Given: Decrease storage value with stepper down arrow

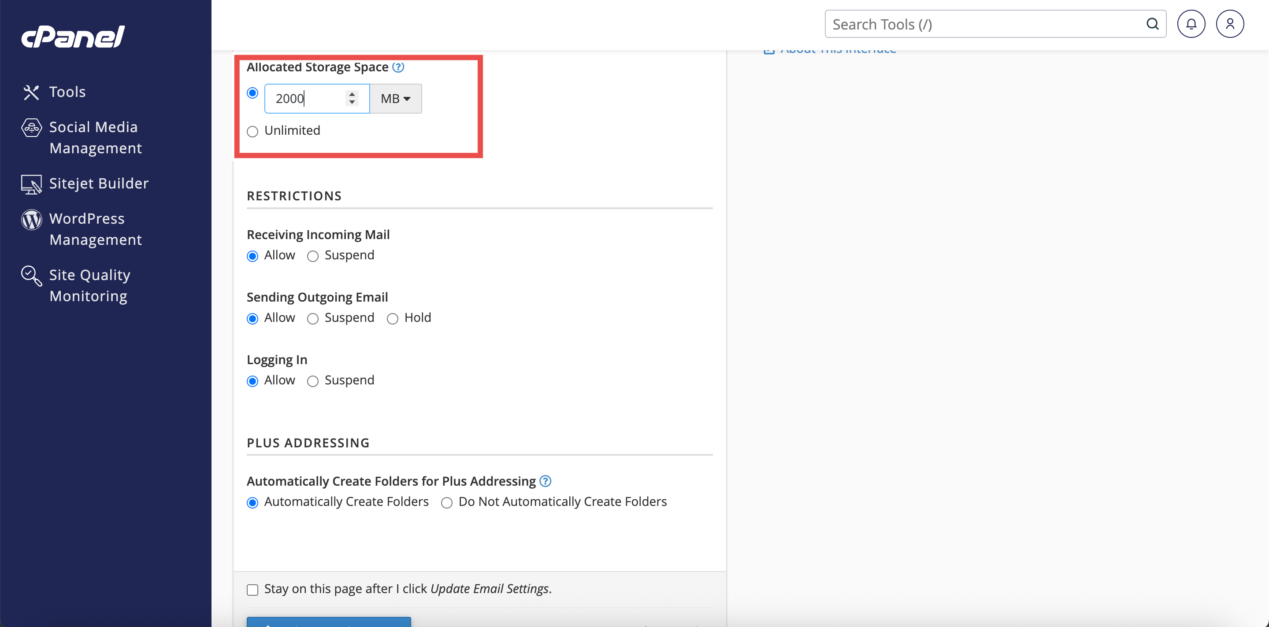Looking at the screenshot, I should pos(352,103).
